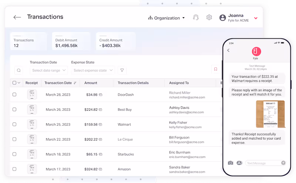
Task: Click the red bookmark icon
Action: [x=216, y=69]
